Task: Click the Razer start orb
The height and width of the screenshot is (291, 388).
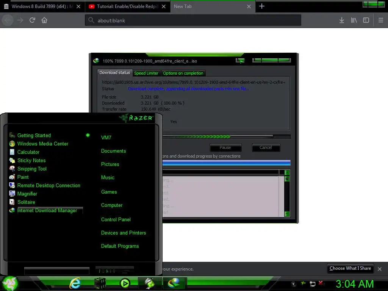Action: 9,283
